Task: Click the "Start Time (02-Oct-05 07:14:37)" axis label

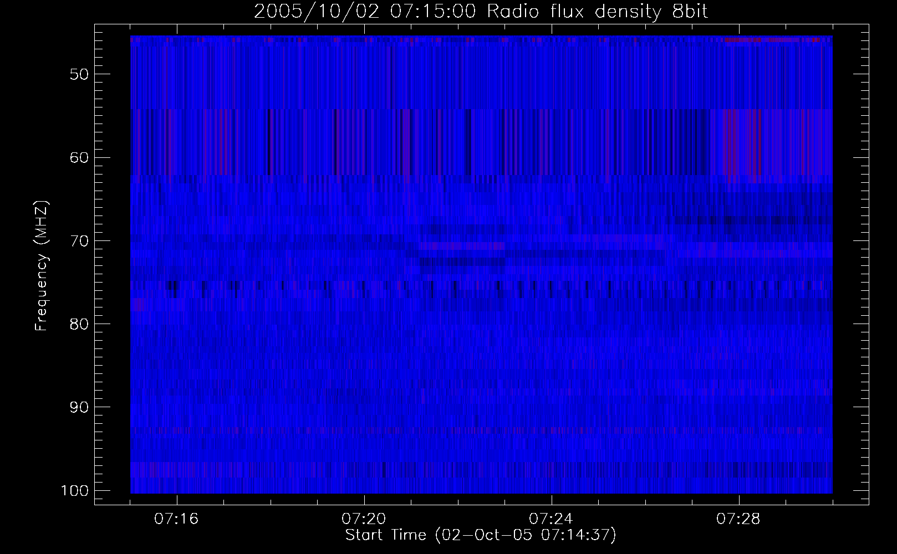Action: (x=481, y=535)
